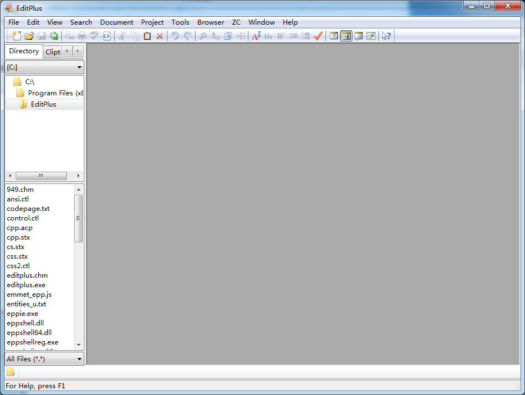525x395 pixels.
Task: Open the Edit menu
Action: pos(33,22)
